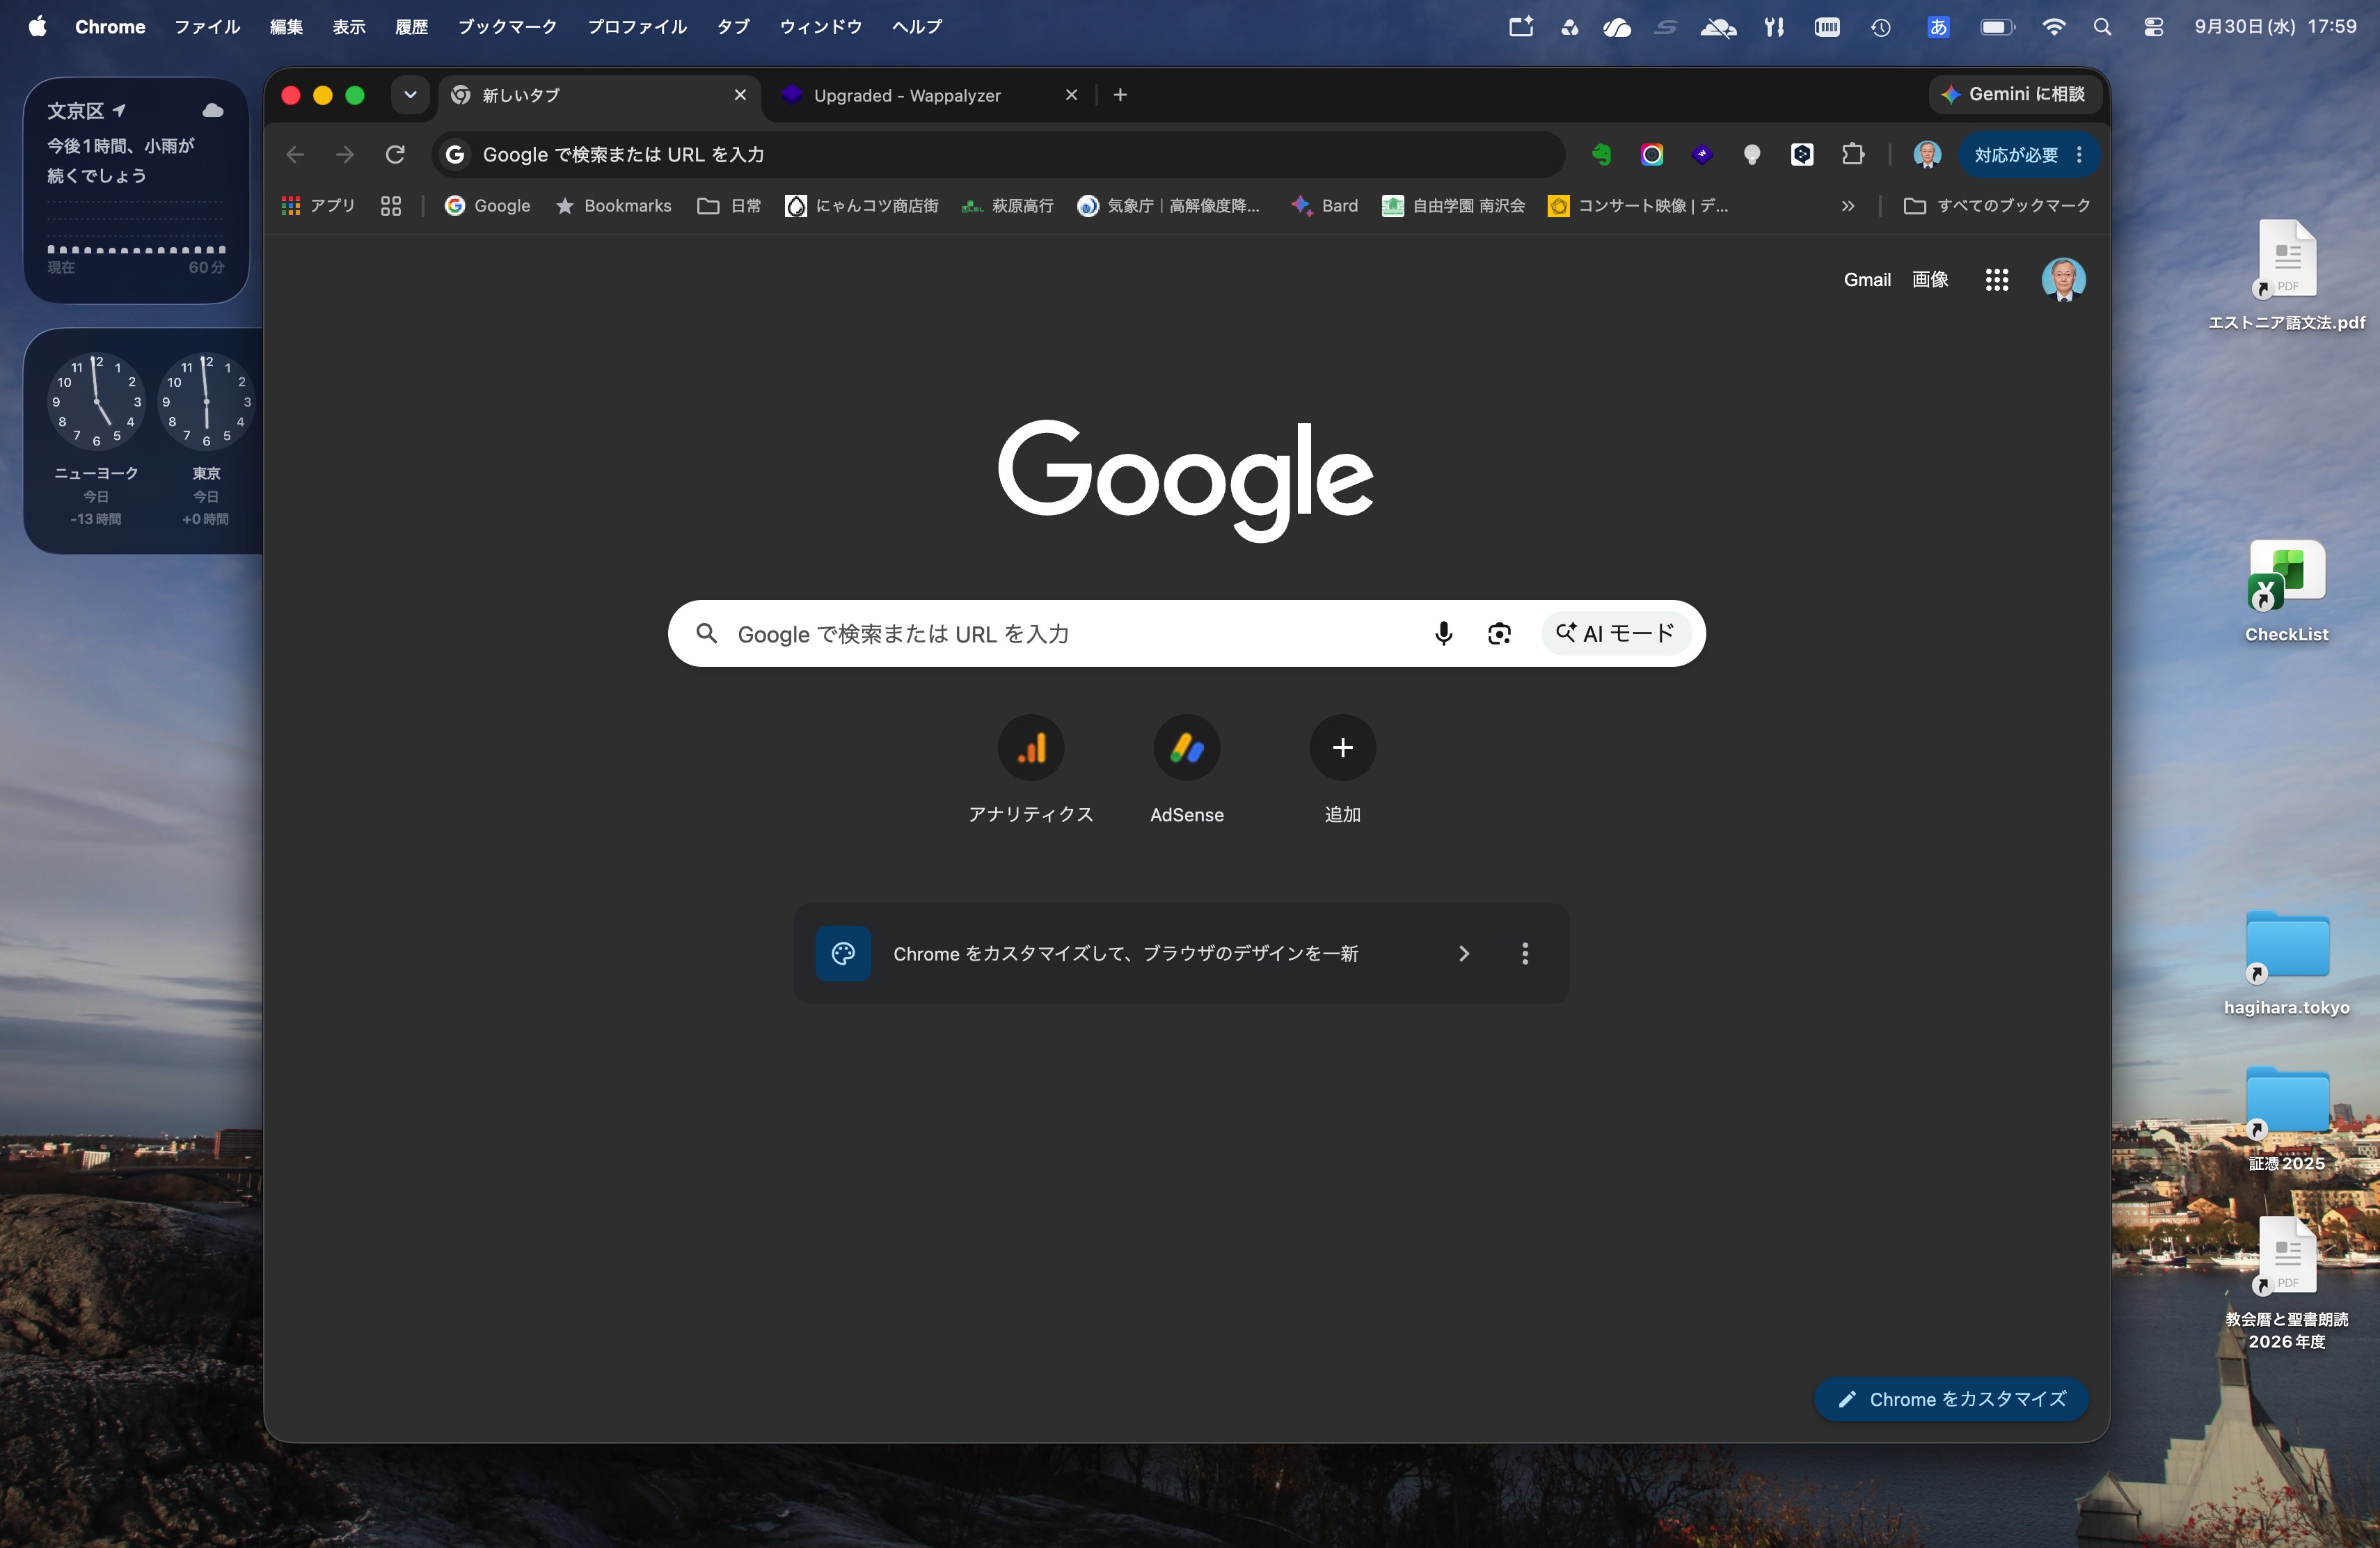Open the Wappalyzer purple diamond extension
Screen dimensions: 2380x1548
tap(1702, 154)
